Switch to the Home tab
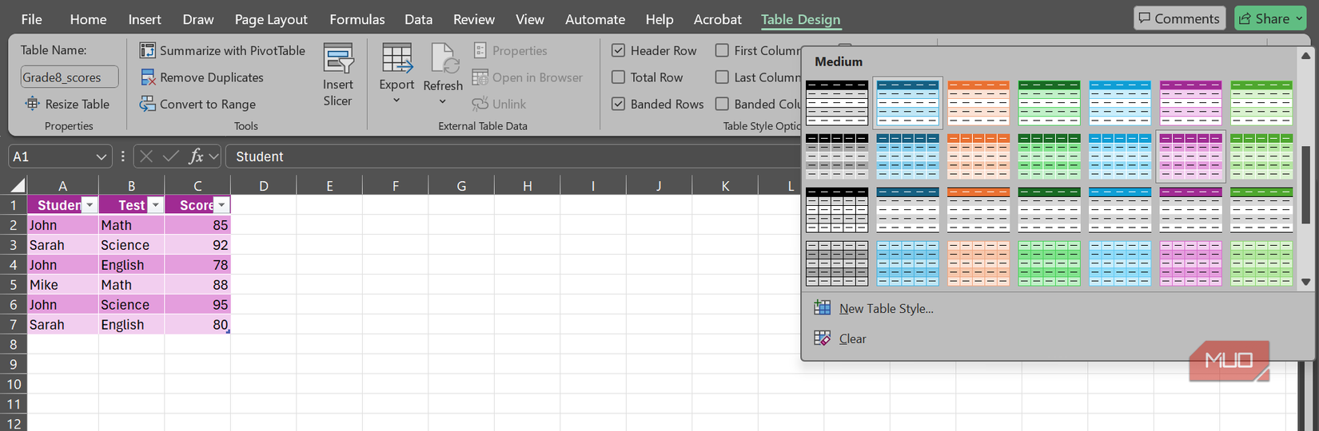1319x431 pixels. (x=88, y=19)
